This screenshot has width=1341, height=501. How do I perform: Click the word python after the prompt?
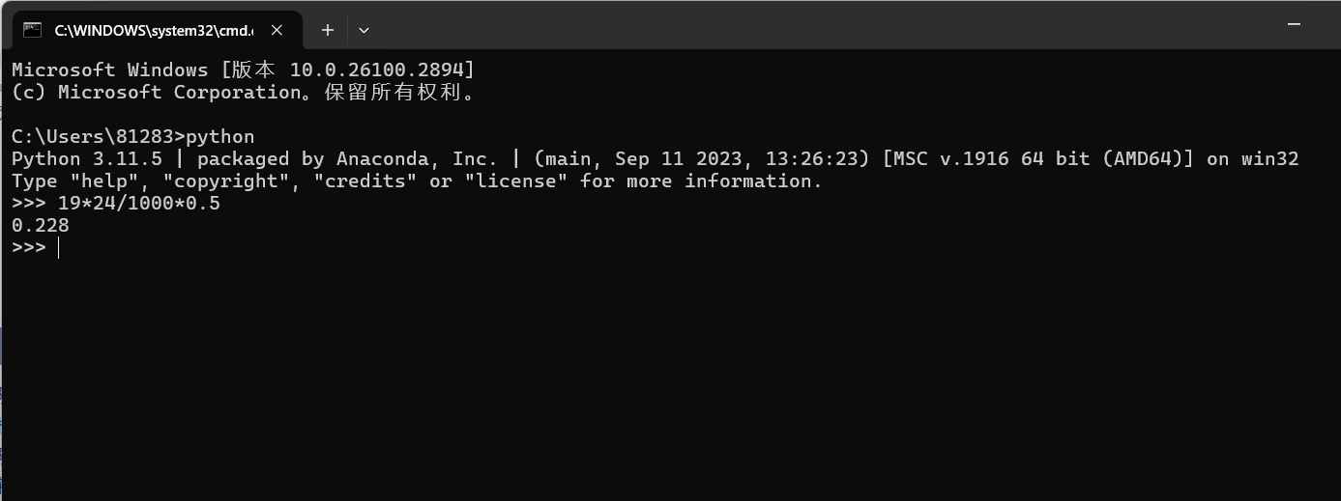click(x=219, y=137)
